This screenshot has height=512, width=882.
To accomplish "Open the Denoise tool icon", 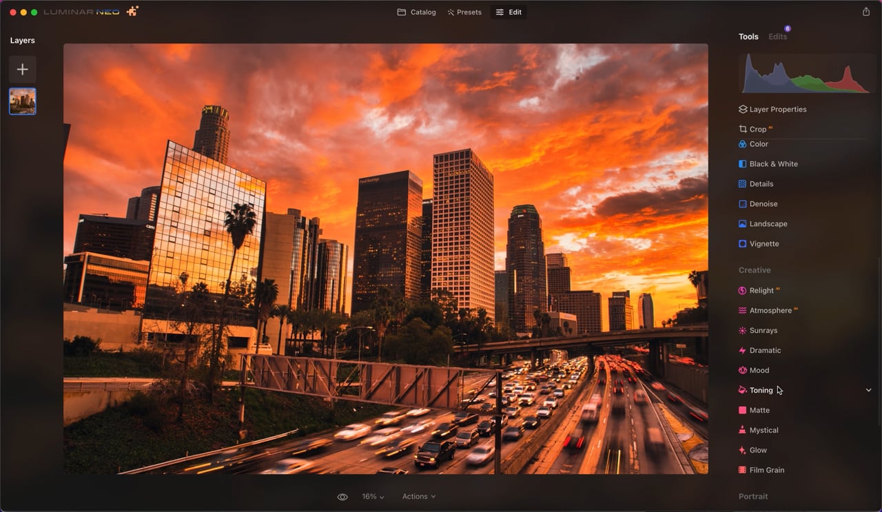I will 742,204.
